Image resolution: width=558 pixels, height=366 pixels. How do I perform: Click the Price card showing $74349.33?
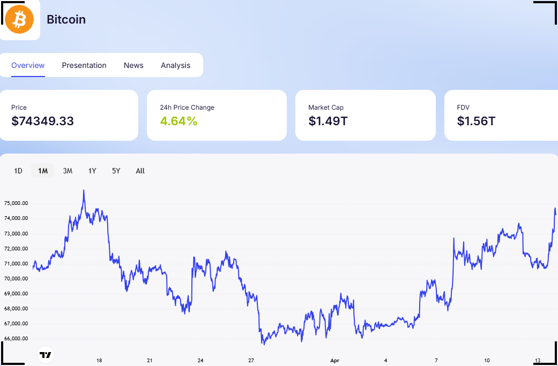point(68,115)
